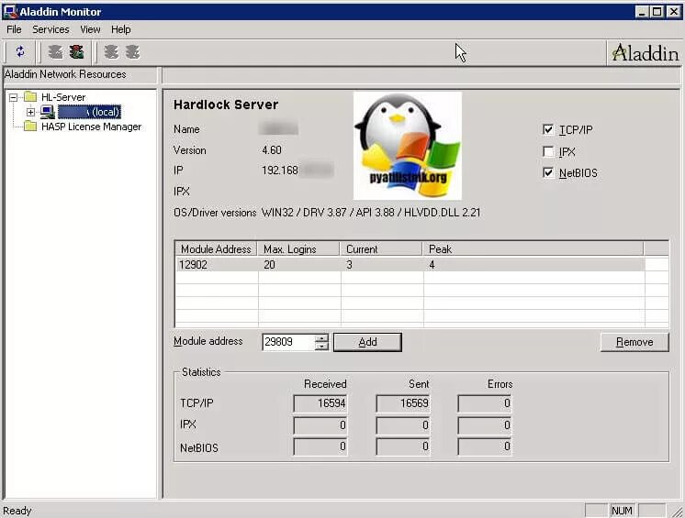This screenshot has height=518, width=685.
Task: Select HASP License Manager in the tree
Action: click(91, 127)
